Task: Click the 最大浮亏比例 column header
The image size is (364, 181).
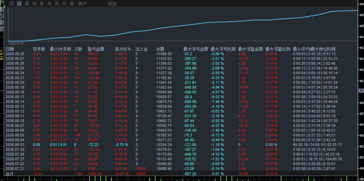Action: [x=223, y=49]
